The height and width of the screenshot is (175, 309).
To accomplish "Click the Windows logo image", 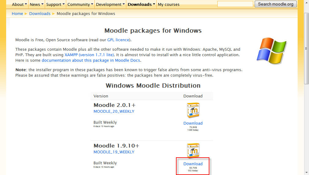I will (272, 51).
